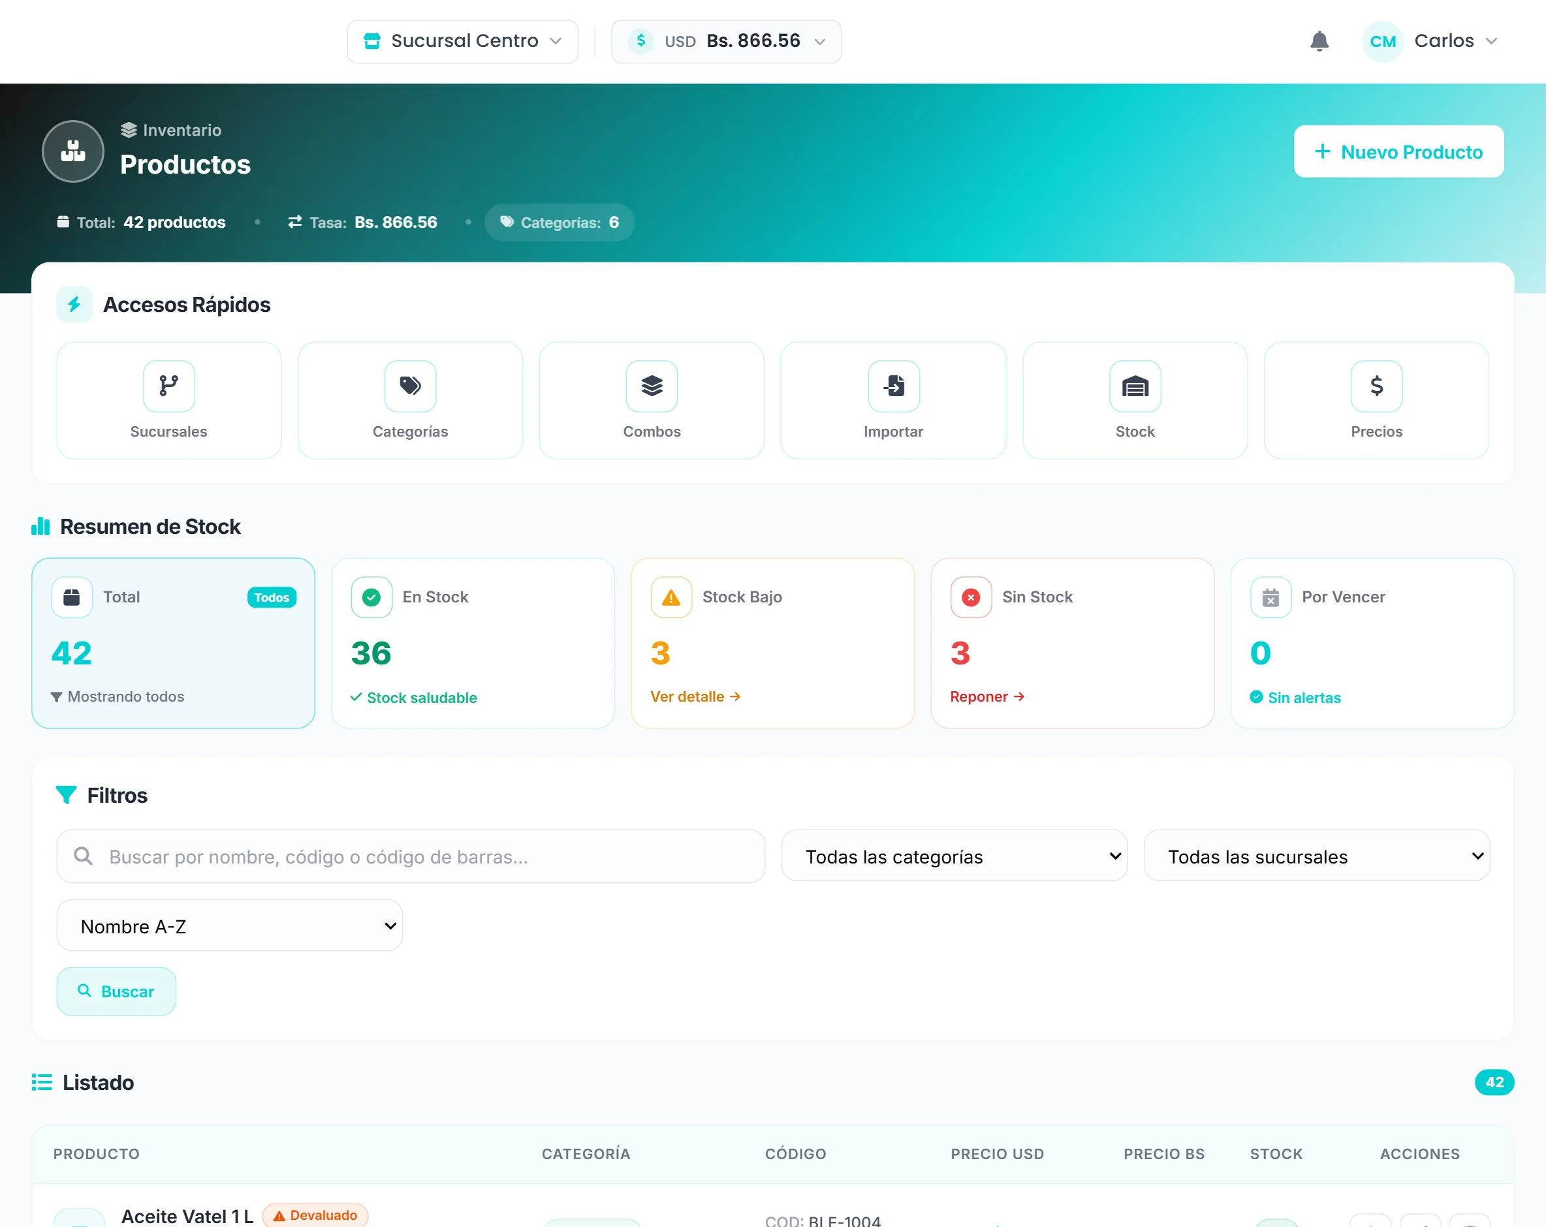Click the red Sin Stock cross icon
This screenshot has height=1227, width=1546.
(x=971, y=597)
